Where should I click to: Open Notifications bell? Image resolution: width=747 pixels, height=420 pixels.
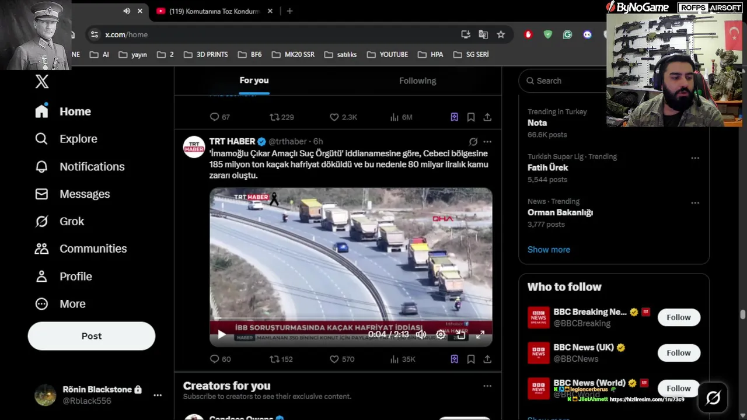pyautogui.click(x=79, y=167)
